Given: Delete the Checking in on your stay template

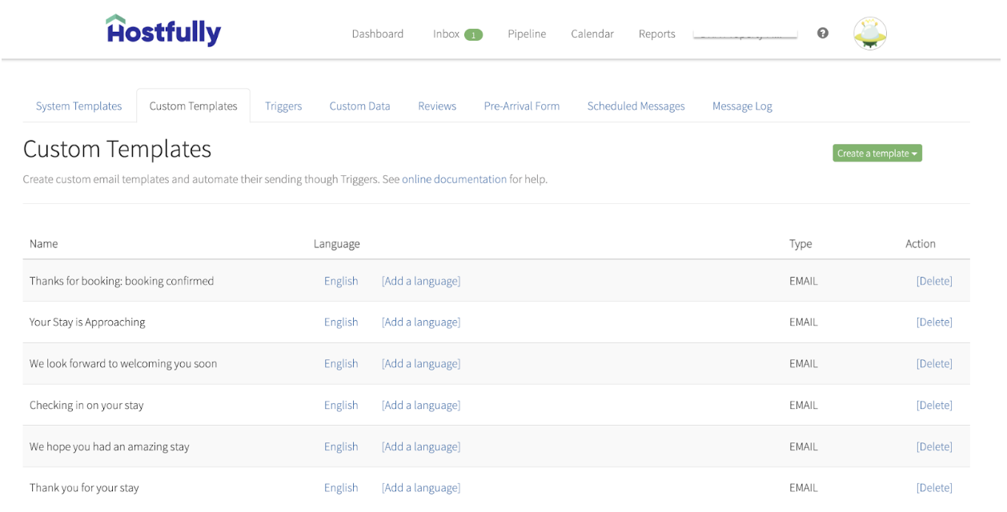Looking at the screenshot, I should point(934,405).
